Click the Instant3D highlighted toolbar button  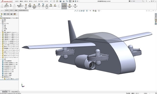64,6
